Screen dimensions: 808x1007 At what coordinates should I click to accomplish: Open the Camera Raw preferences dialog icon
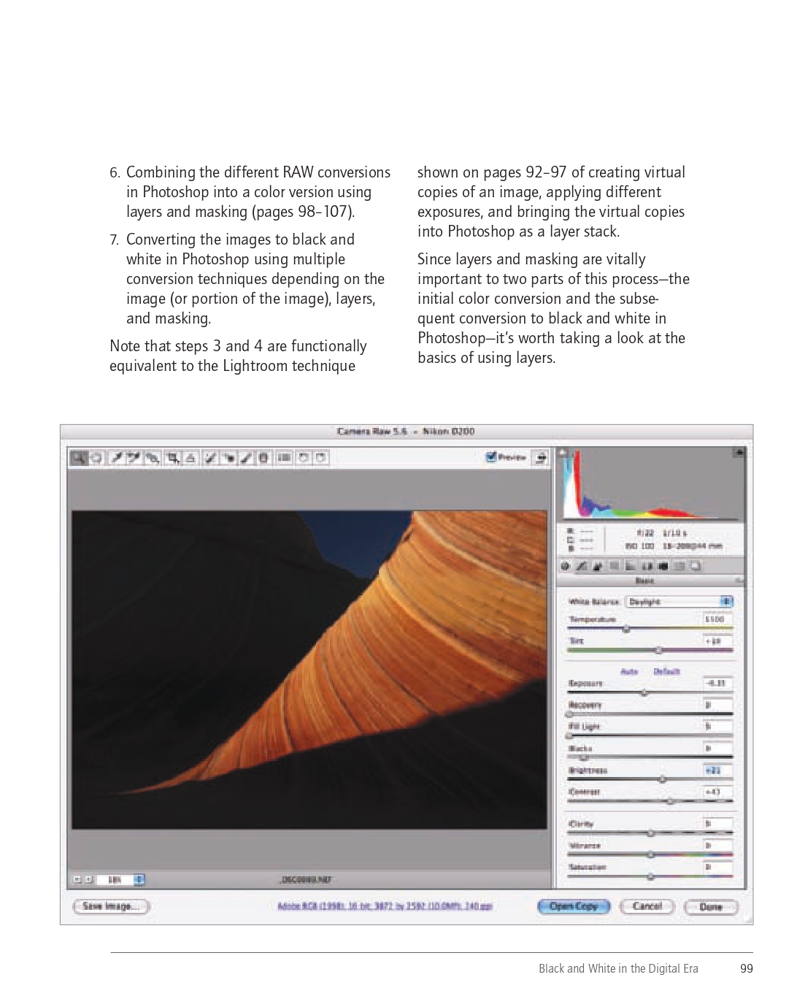tap(284, 458)
